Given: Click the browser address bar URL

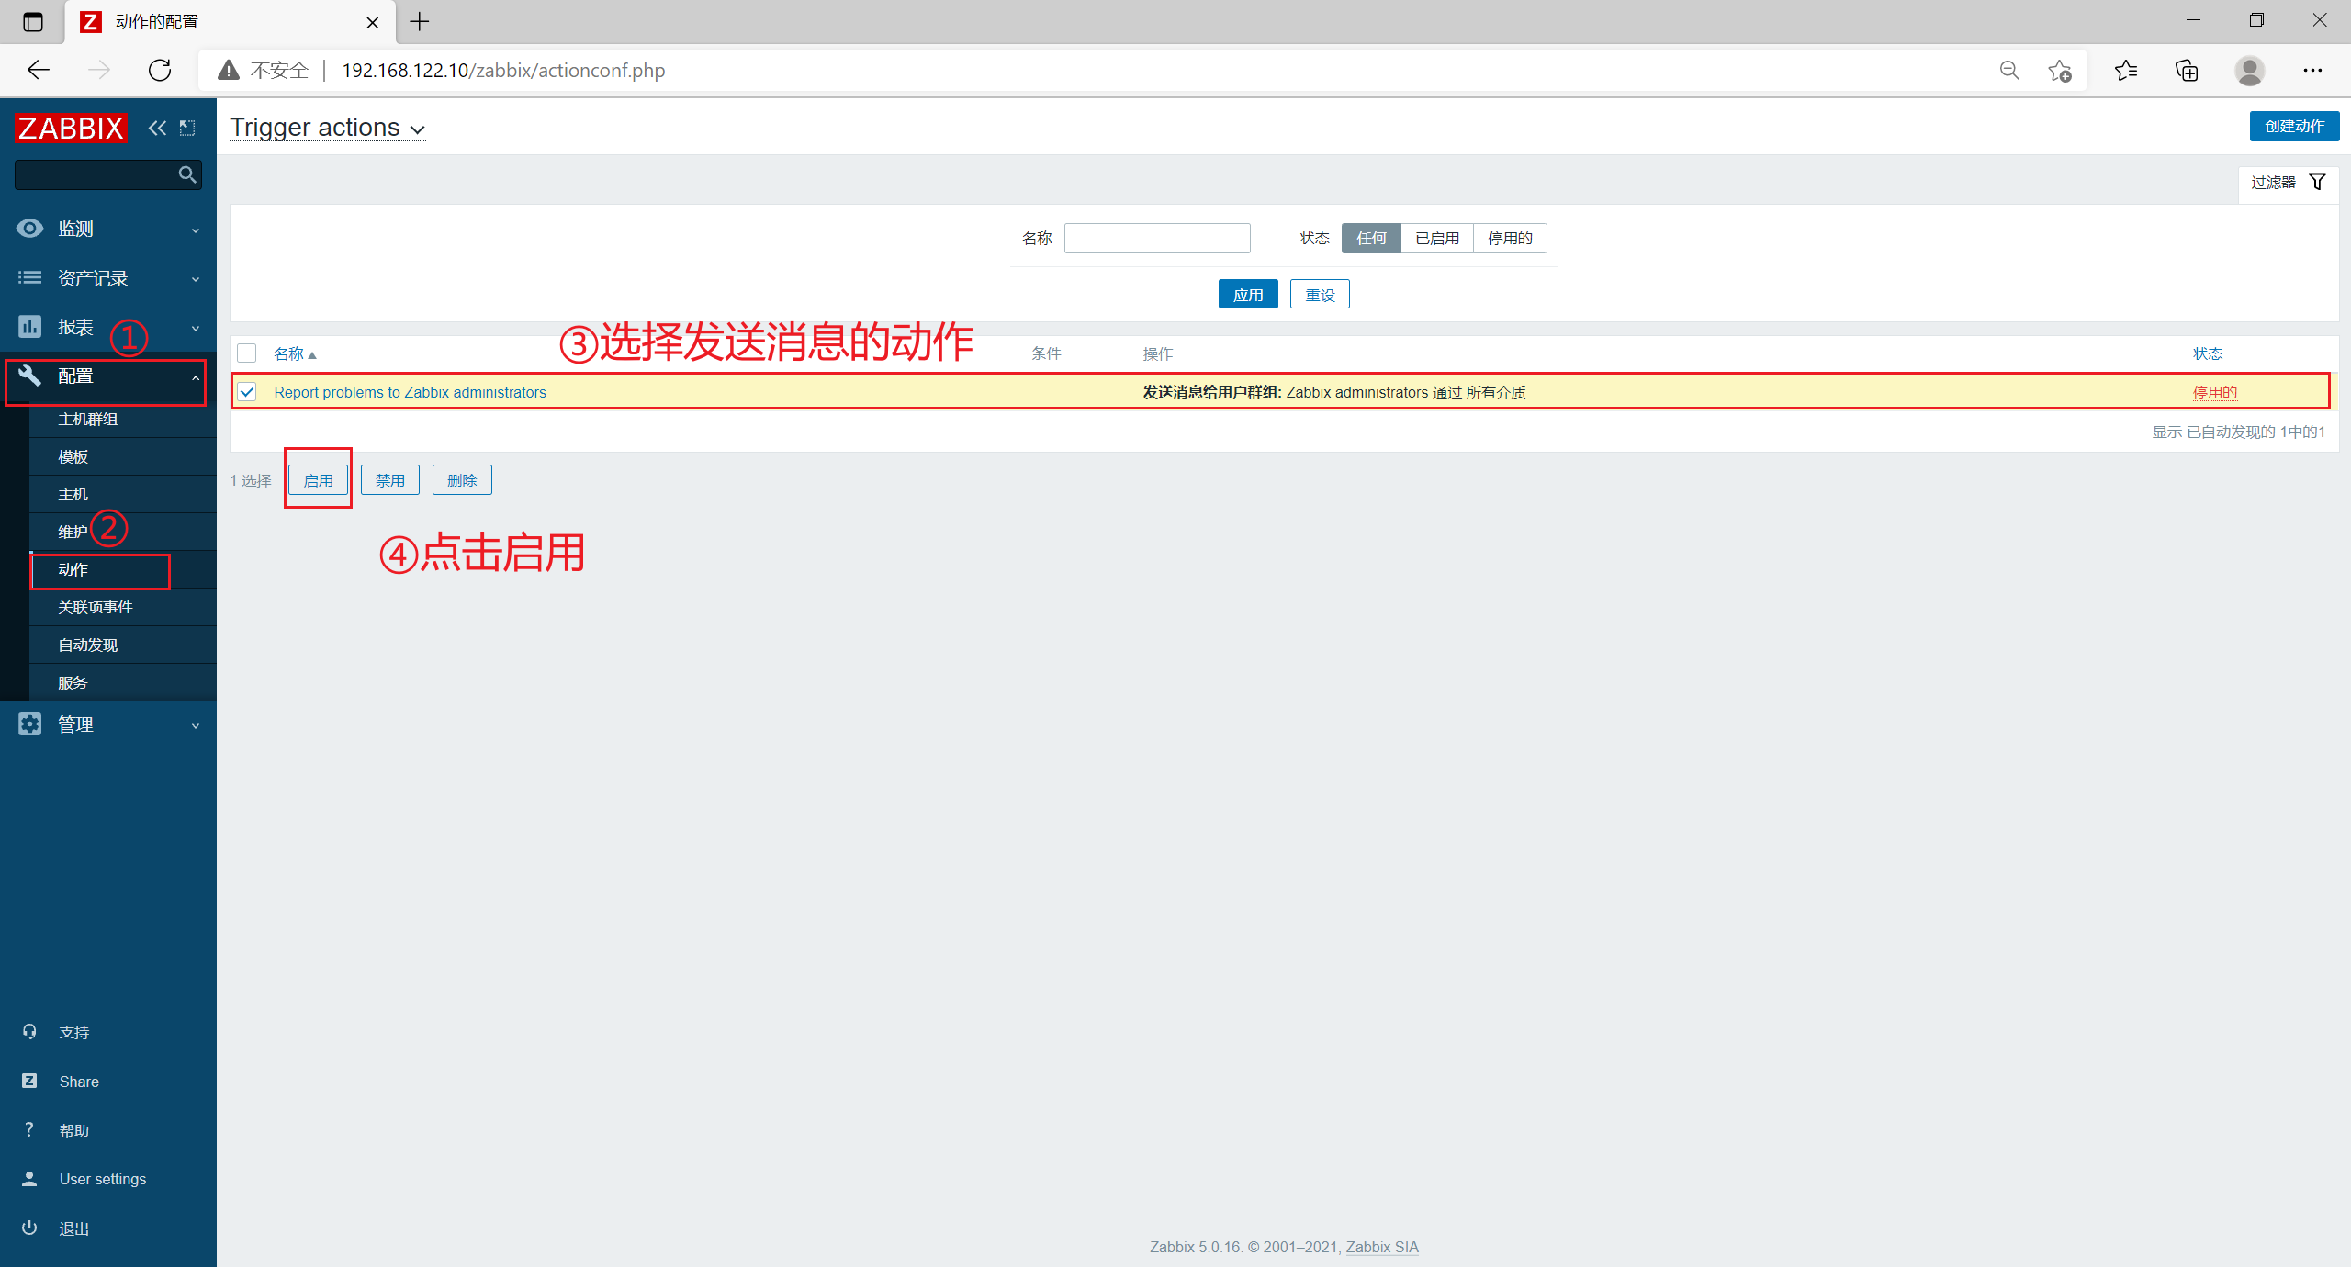Looking at the screenshot, I should [x=503, y=70].
